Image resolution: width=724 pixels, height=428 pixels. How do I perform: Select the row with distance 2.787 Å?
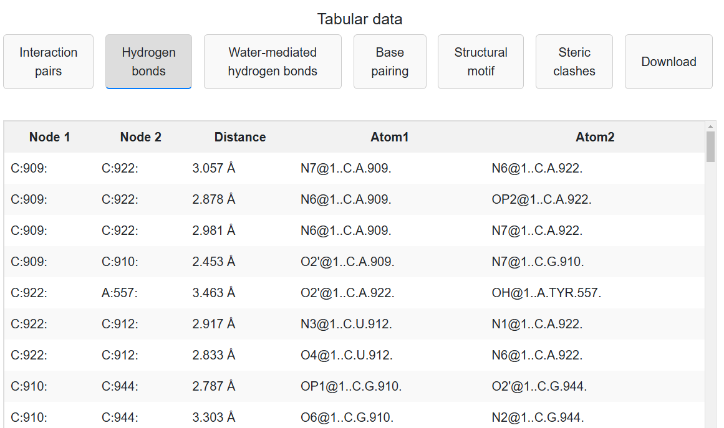pos(354,386)
